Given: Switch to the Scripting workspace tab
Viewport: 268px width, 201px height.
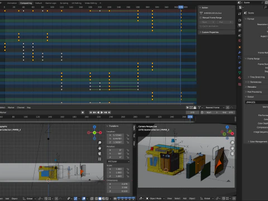Looking at the screenshot, I should pos(64,3).
